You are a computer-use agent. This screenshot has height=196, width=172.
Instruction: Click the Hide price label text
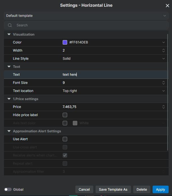pyautogui.click(x=25, y=115)
